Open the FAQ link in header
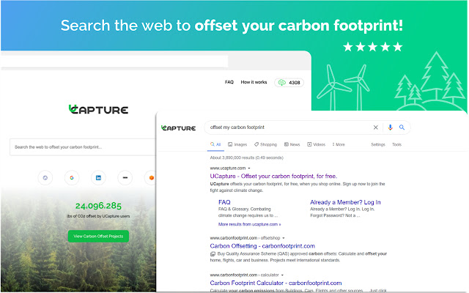 (x=229, y=83)
